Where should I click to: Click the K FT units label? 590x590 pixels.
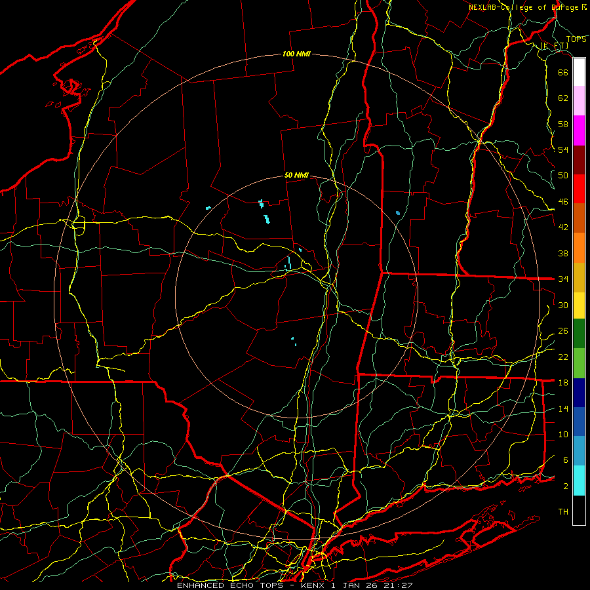pos(554,45)
